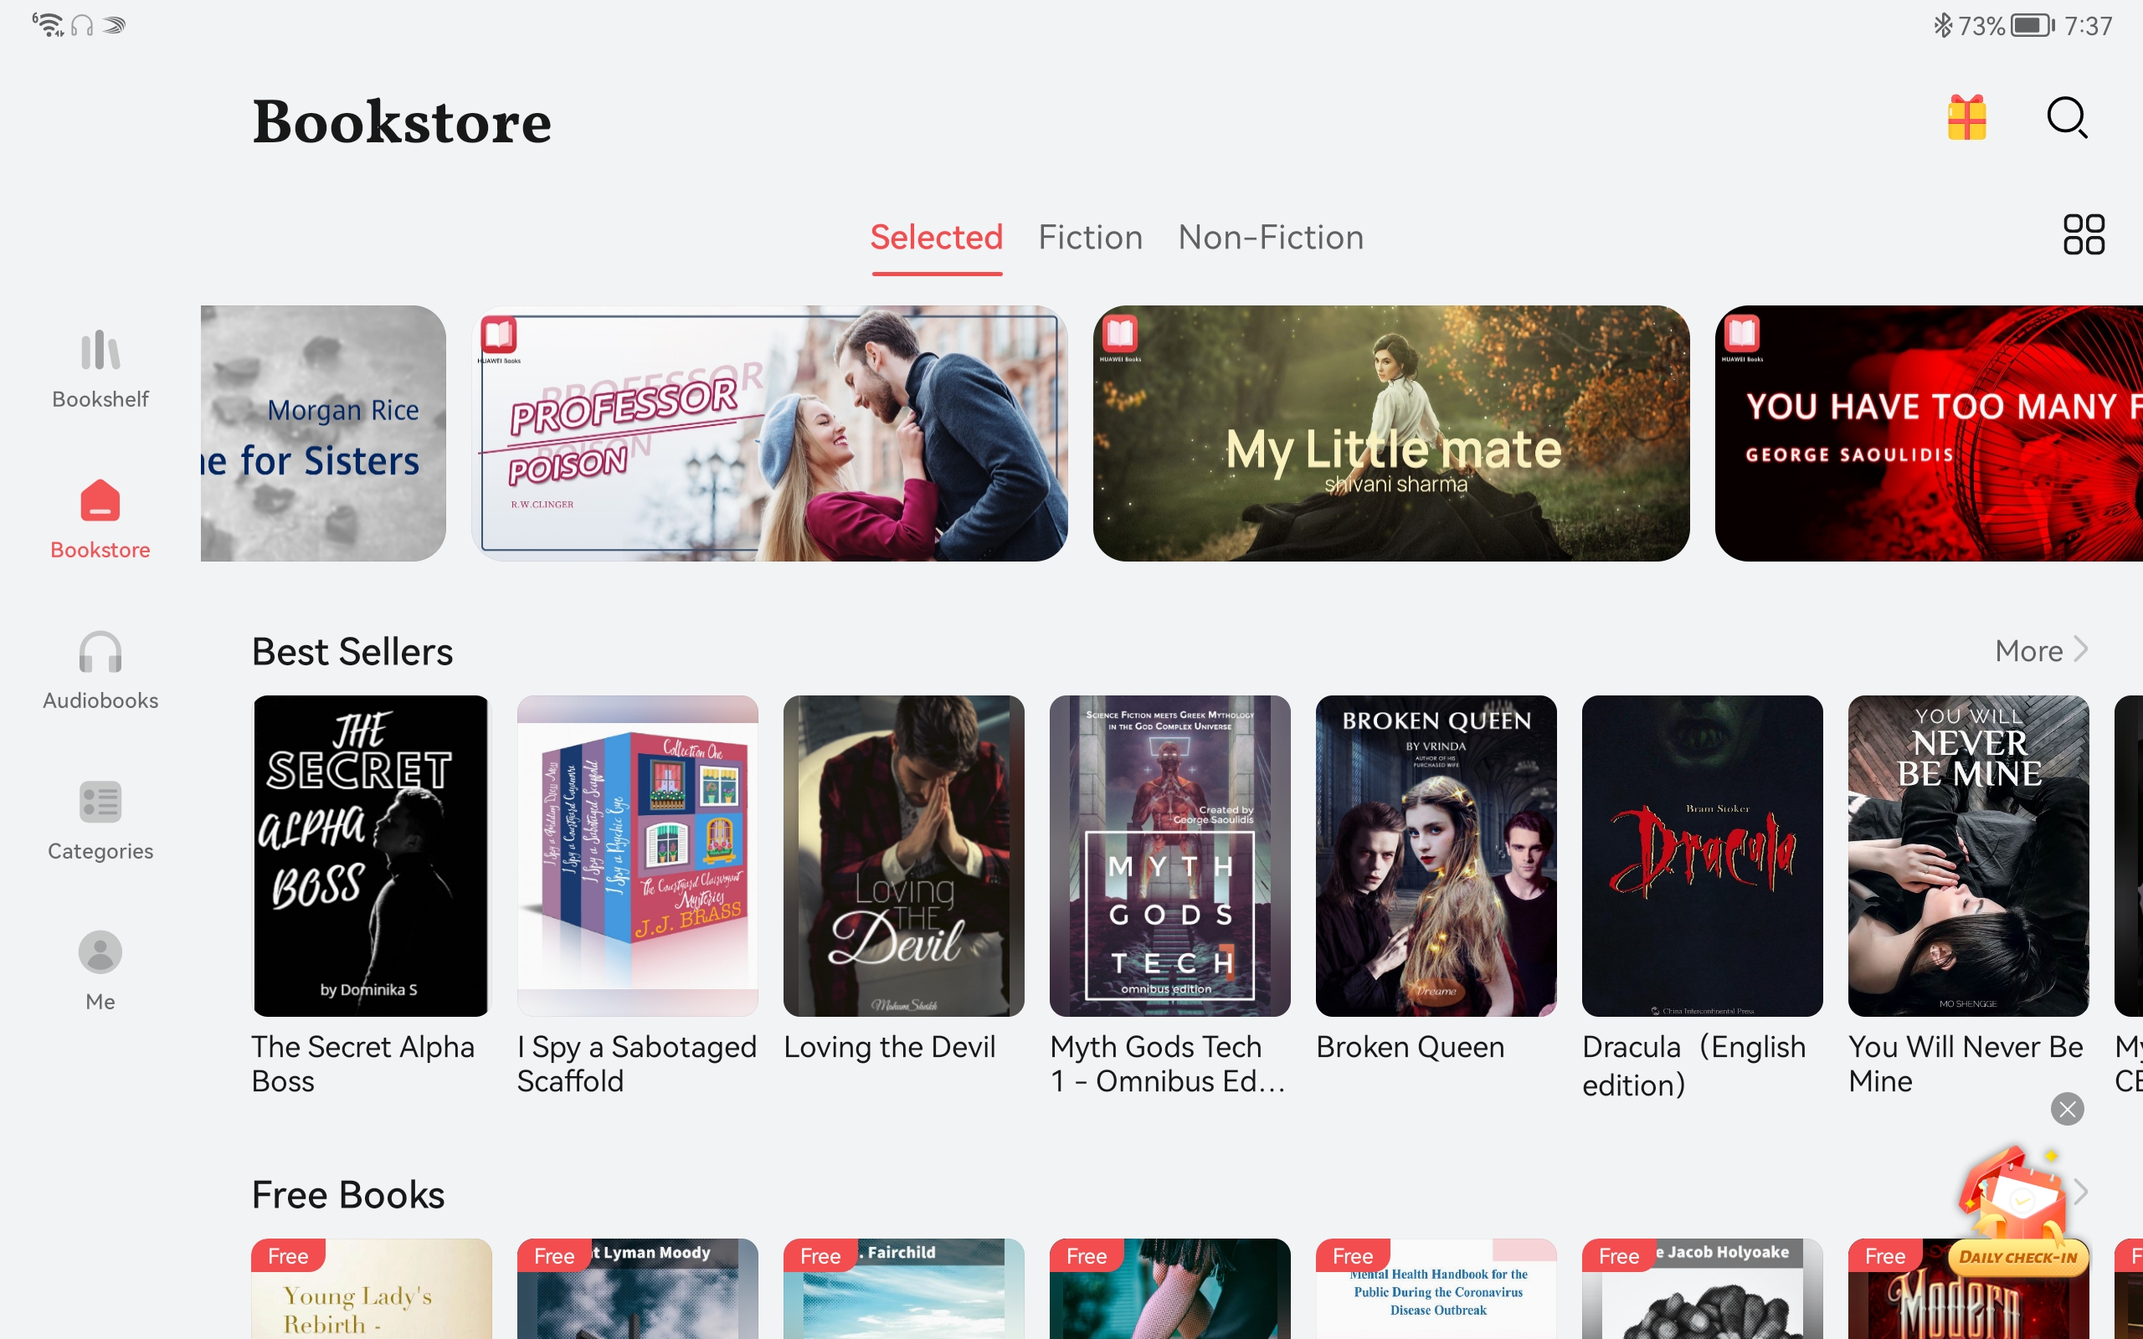Image resolution: width=2143 pixels, height=1339 pixels.
Task: Open Morgan Rice banner
Action: coord(323,433)
